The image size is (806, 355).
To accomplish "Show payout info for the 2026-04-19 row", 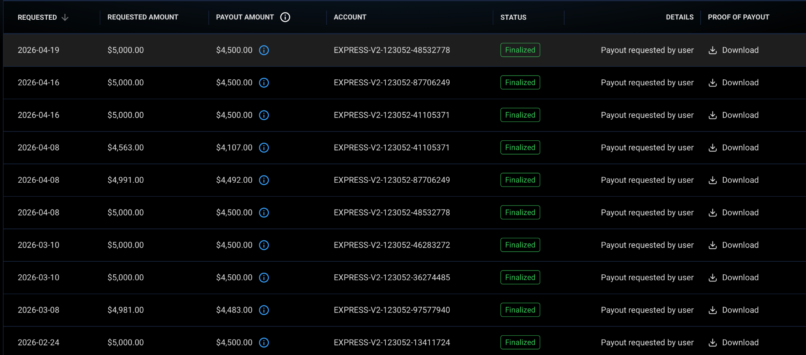I will coord(264,50).
